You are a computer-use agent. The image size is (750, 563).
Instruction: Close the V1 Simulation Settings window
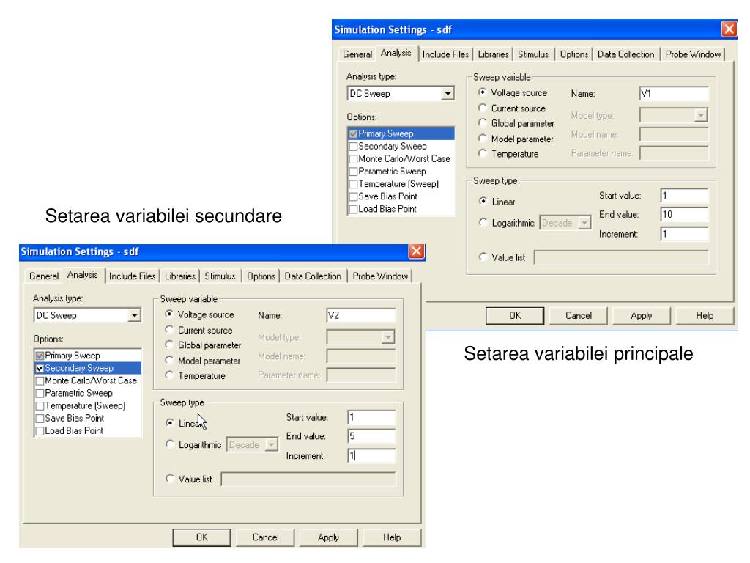729,29
